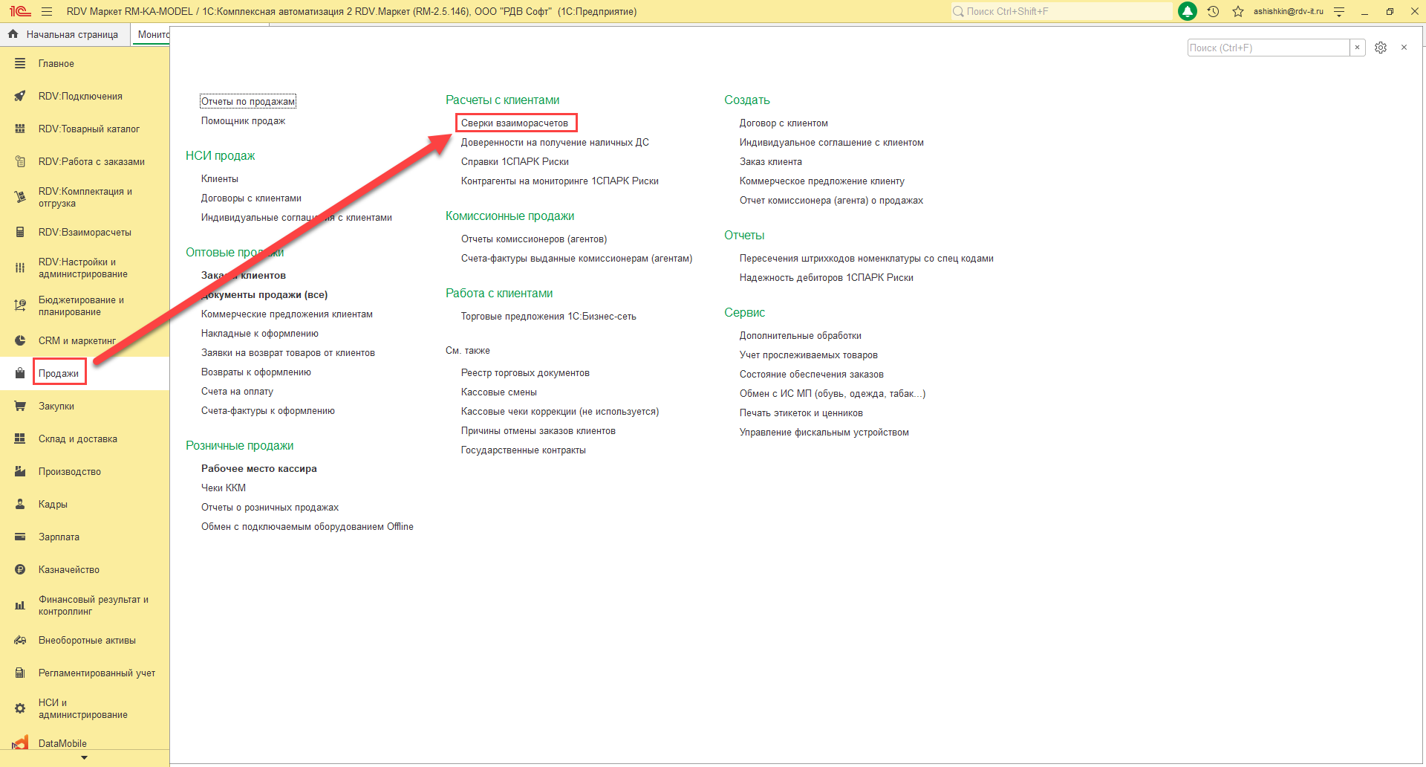Open Рабочее место кассира link
Screen dimensions: 1426x767
(259, 469)
